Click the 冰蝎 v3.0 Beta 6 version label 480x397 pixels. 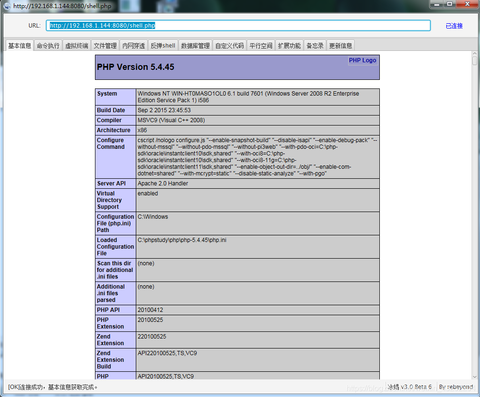pos(409,387)
